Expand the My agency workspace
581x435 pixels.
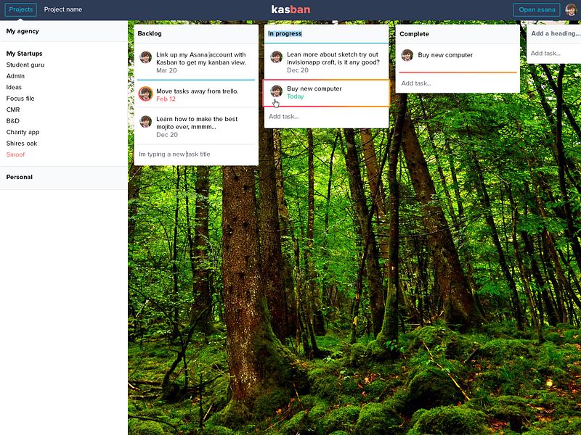(x=23, y=31)
